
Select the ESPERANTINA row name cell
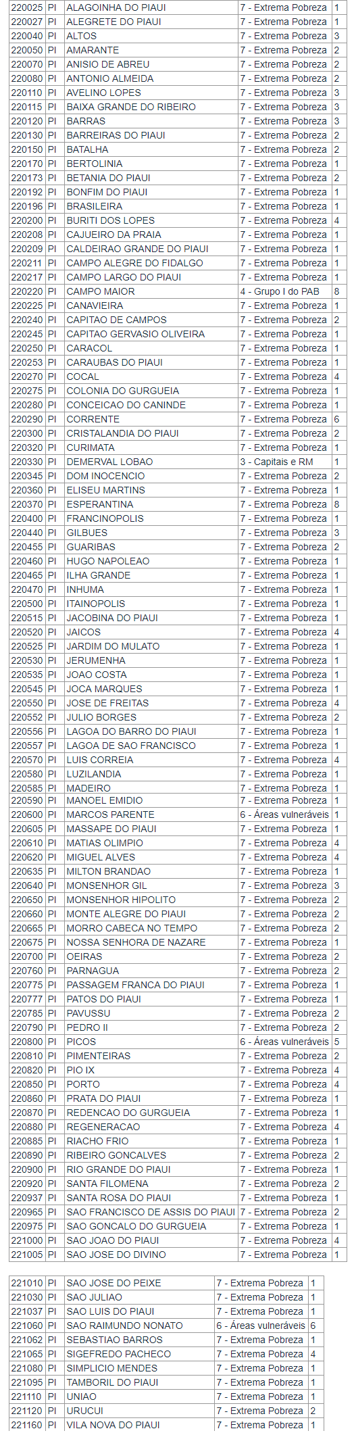coord(151,504)
